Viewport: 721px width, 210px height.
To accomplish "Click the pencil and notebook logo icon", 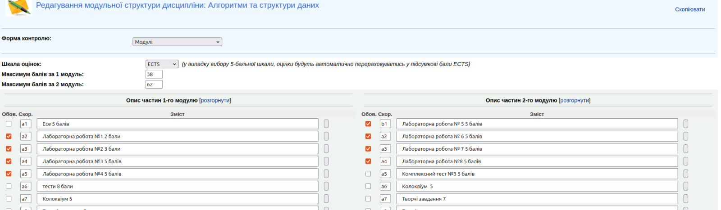I will 18,8.
